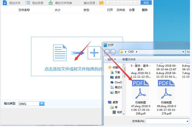This screenshot has width=192, height=127.
Task: Select 库 in the navigation pane
Action: [114, 107]
